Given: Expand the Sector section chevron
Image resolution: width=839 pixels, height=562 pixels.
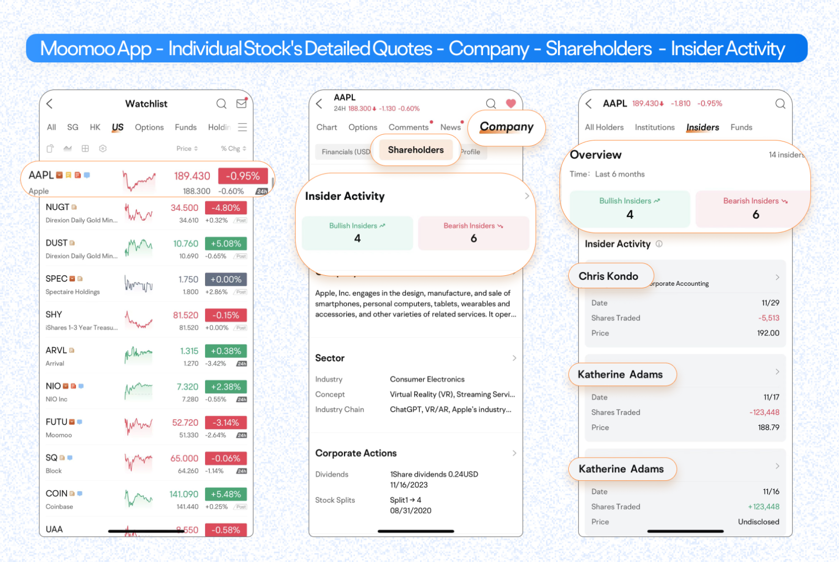Looking at the screenshot, I should [514, 358].
